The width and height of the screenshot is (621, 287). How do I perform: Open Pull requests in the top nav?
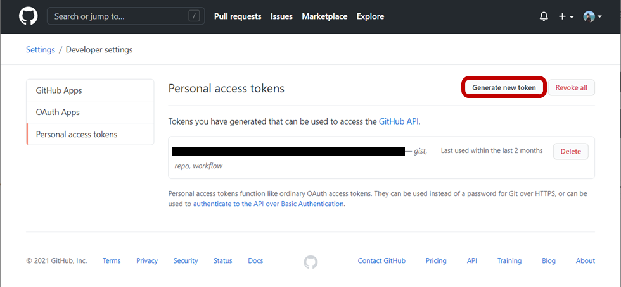[x=238, y=16]
